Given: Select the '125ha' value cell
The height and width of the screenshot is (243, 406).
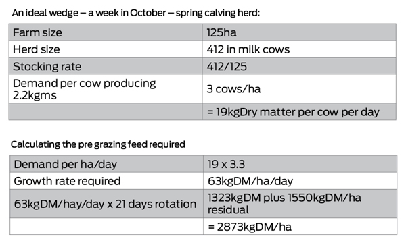Looking at the screenshot, I should point(299,32).
